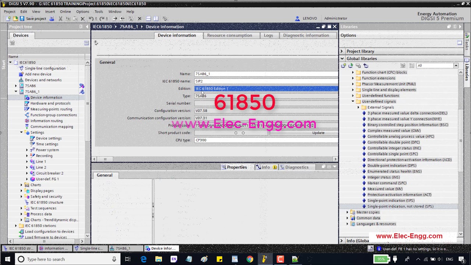Expand the Info (Global) section at bottom right
This screenshot has height=265, width=471.
pyautogui.click(x=342, y=241)
